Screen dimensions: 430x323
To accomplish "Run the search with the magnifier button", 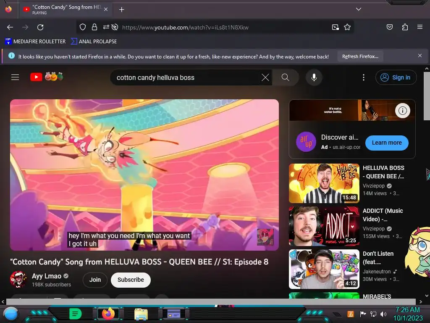I will (285, 77).
